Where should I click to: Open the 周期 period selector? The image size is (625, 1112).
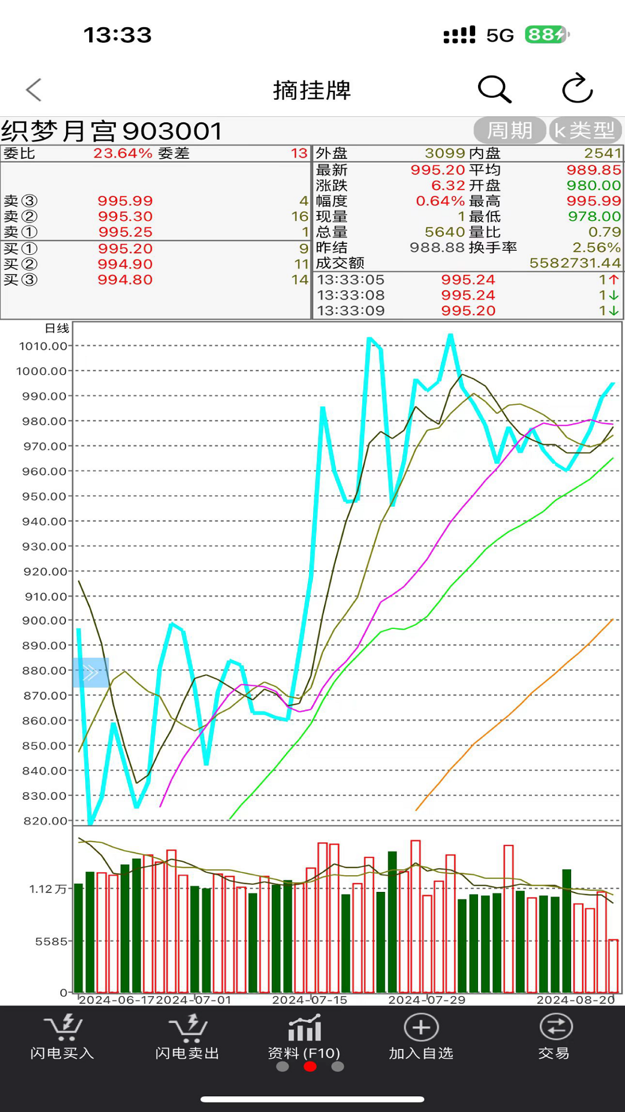(509, 130)
